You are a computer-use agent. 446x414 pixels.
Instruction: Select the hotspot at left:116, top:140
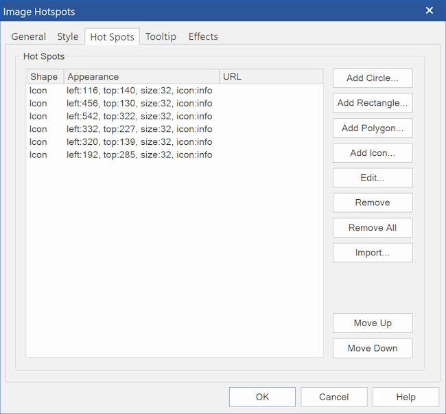pos(139,91)
